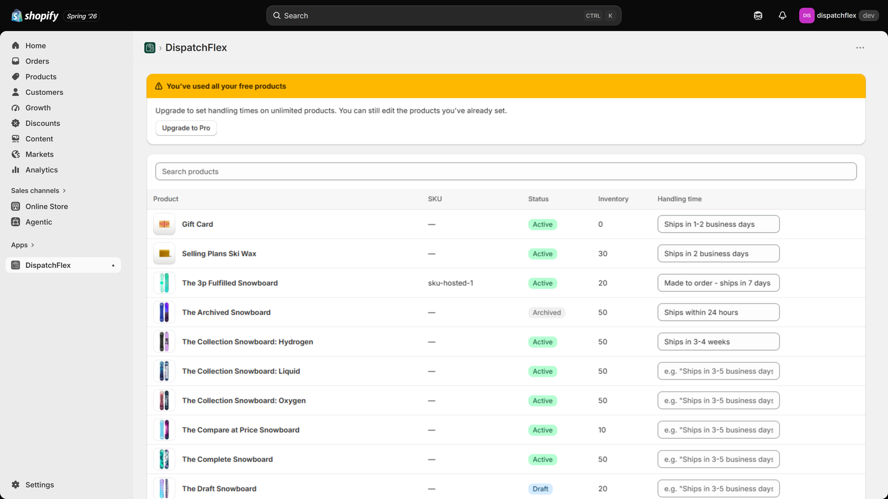Expand the Sales channels section
Image resolution: width=888 pixels, height=499 pixels.
point(38,191)
